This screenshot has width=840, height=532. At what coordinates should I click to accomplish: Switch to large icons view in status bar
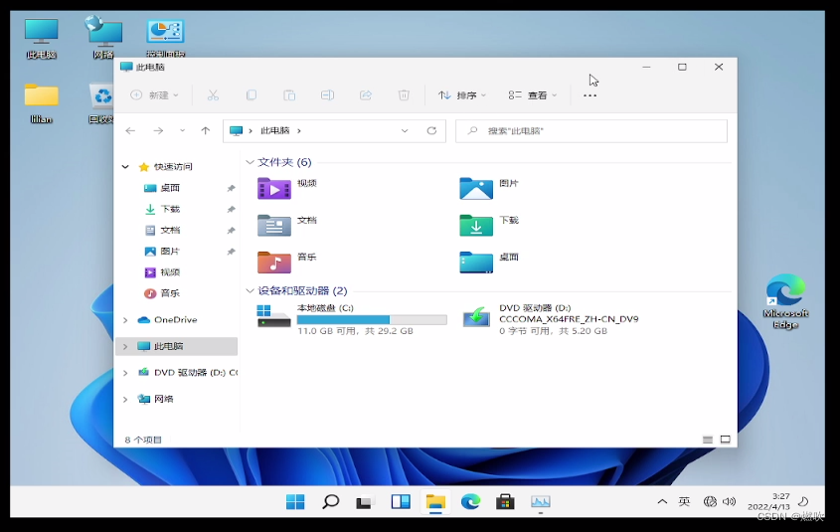726,440
